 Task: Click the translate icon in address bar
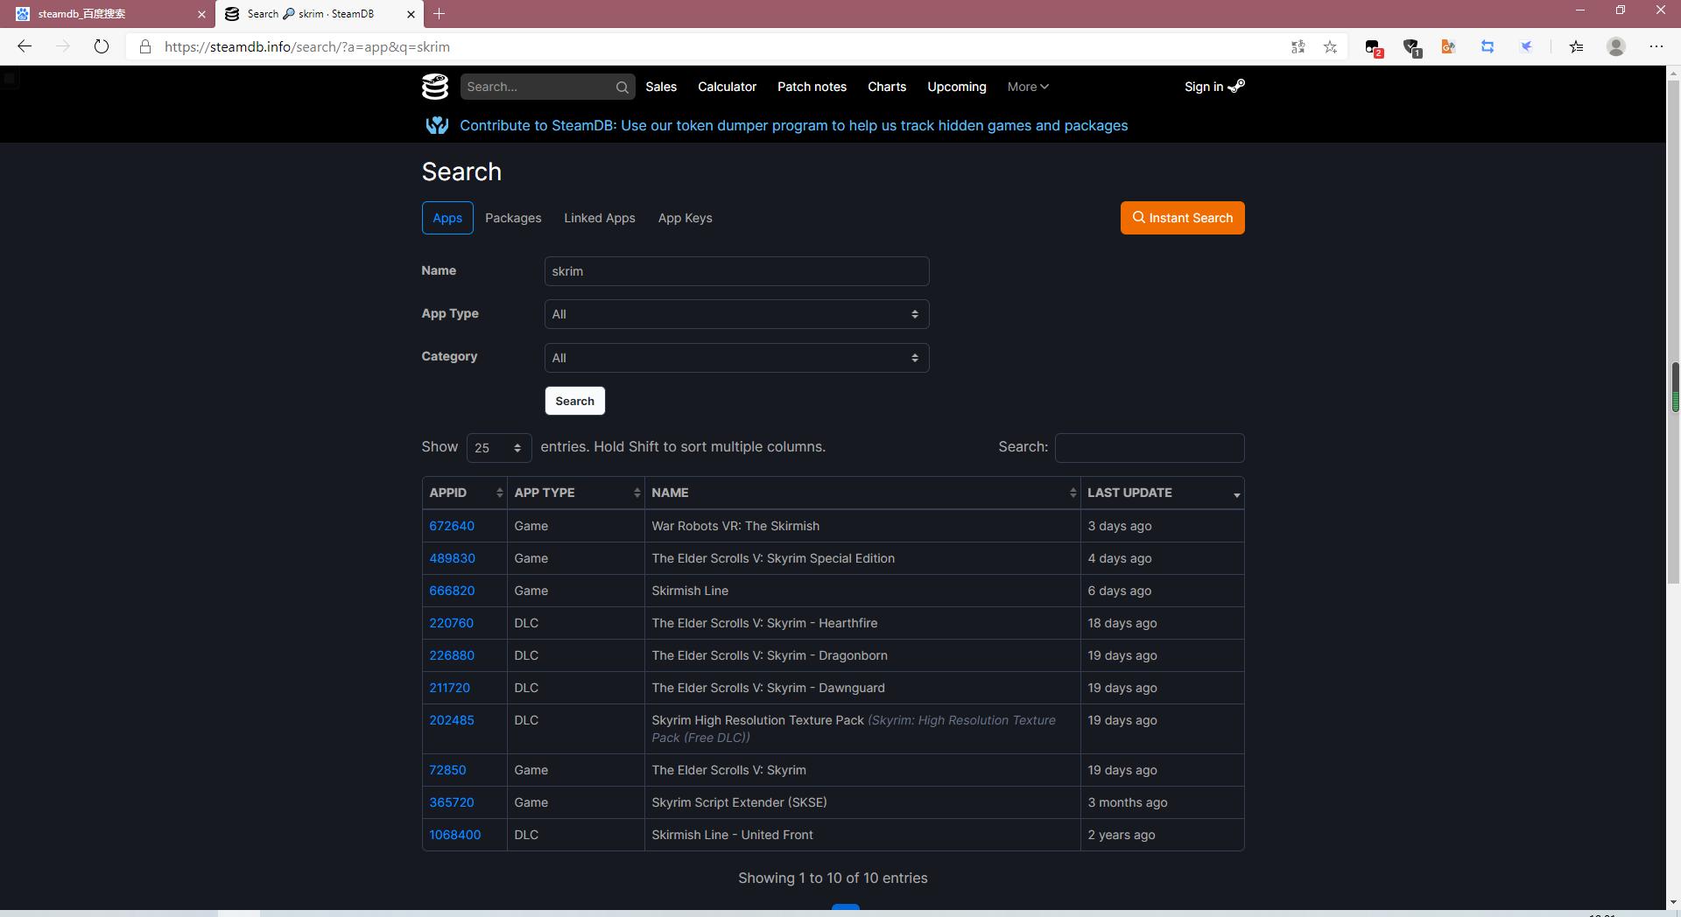[1298, 47]
